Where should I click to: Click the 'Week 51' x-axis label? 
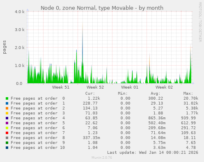pyautogui.click(x=61, y=87)
